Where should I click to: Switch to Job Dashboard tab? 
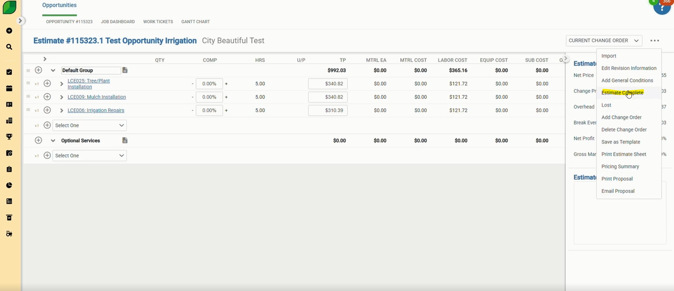(118, 22)
